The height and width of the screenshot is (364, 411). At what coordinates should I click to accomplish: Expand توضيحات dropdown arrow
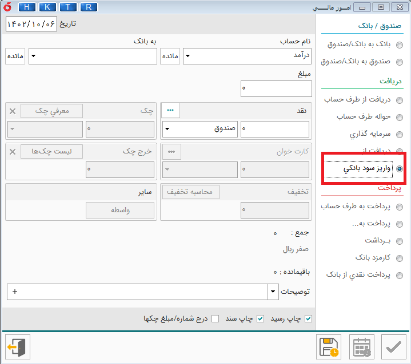[x=273, y=292]
